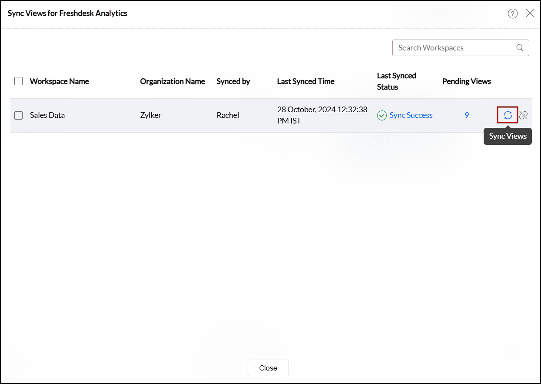This screenshot has width=541, height=384.
Task: Click the unlink icon for Sales Data
Action: point(524,115)
